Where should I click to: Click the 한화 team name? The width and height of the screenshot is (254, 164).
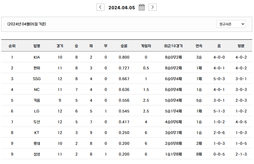point(37,68)
